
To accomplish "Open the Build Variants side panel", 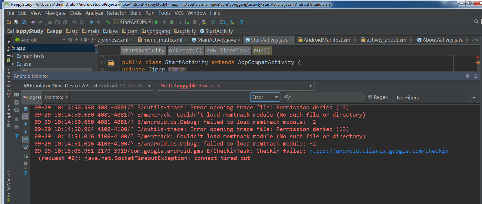I will pos(8,185).
